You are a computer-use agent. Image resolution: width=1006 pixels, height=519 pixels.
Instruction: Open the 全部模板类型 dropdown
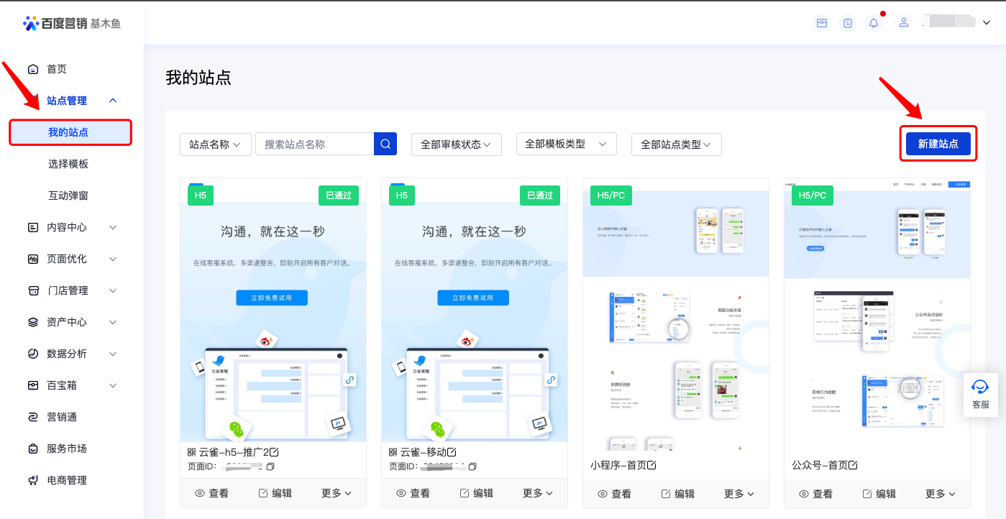point(566,144)
